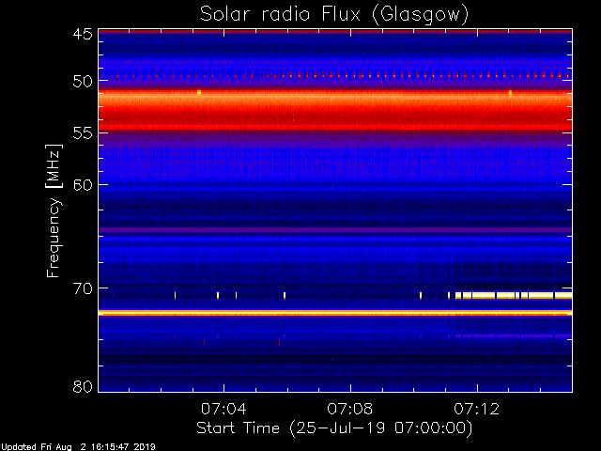This screenshot has height=451, width=601.
Task: Click the 07:04 time axis label
Action: (x=223, y=410)
